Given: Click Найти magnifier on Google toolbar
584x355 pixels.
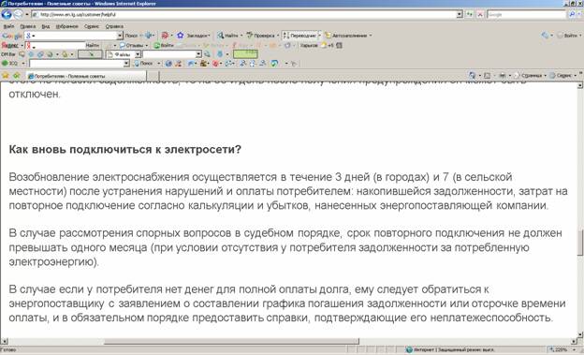Looking at the screenshot, I should [229, 36].
